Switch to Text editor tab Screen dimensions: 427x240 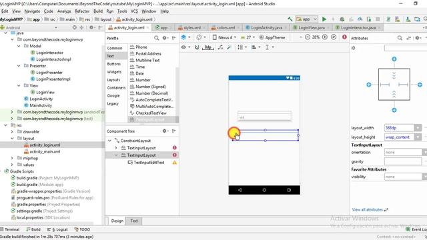click(134, 221)
